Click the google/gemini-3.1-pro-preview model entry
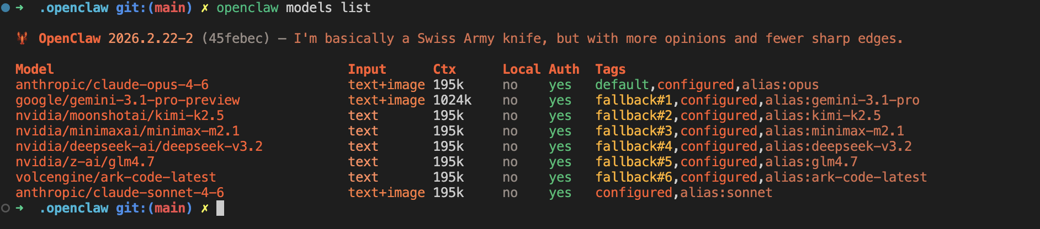1040x229 pixels. [x=128, y=100]
